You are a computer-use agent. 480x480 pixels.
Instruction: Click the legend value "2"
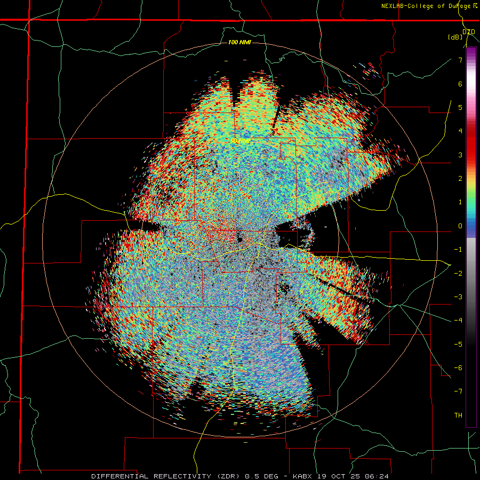point(460,179)
